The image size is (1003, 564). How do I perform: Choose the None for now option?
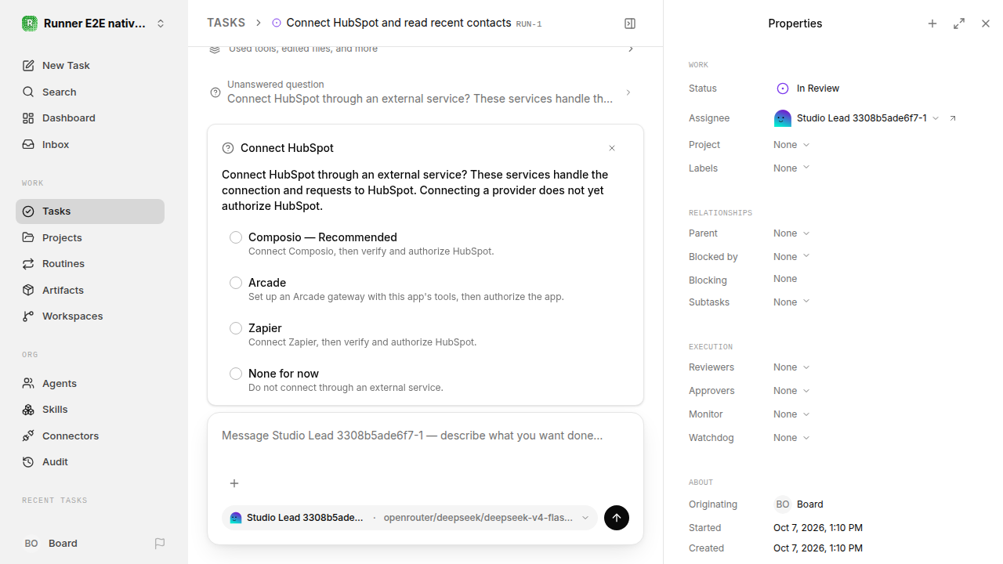pos(425,380)
